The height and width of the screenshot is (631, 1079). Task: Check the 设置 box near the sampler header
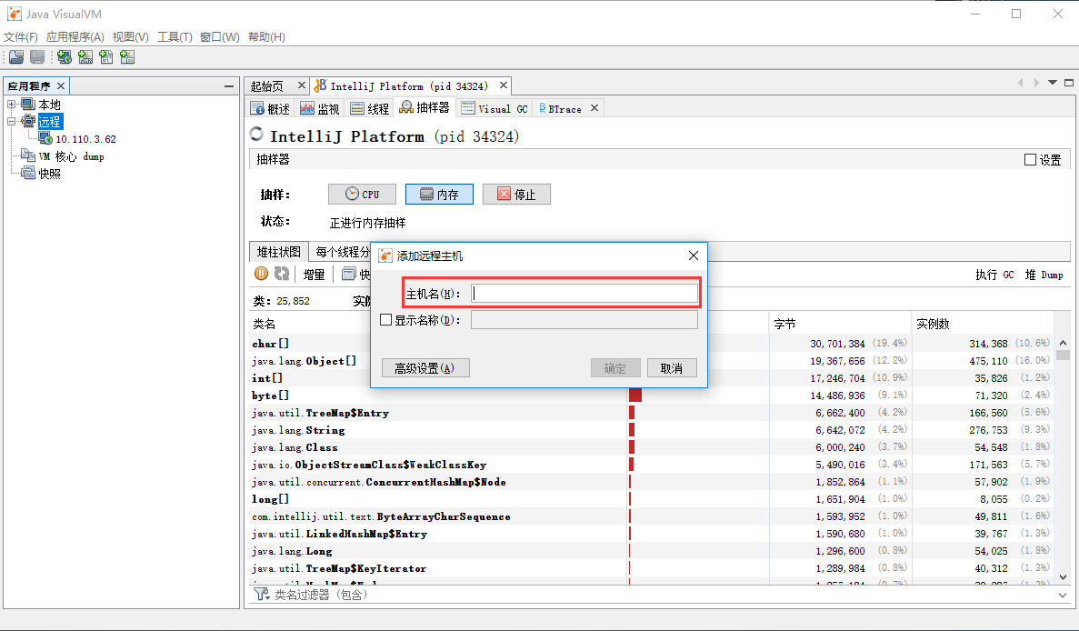[1028, 159]
